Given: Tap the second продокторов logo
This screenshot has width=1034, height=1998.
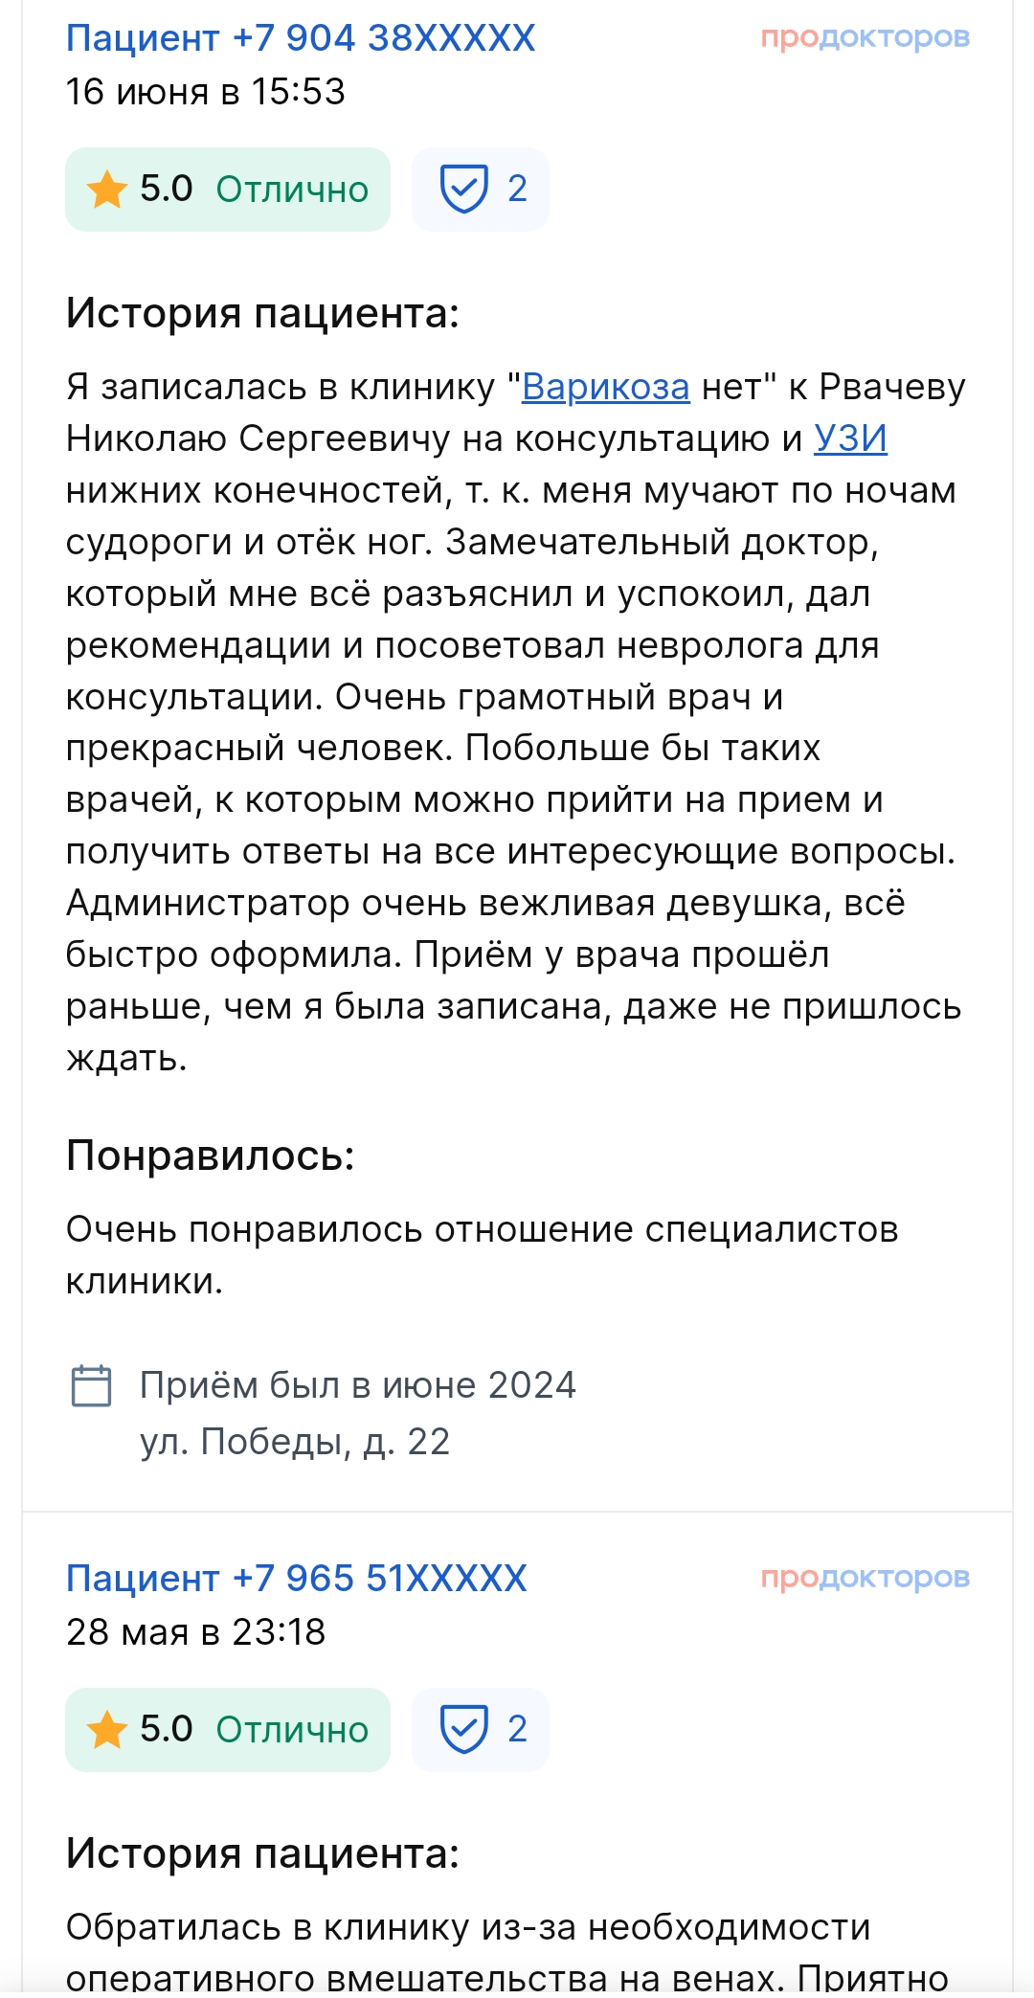Looking at the screenshot, I should click(x=865, y=1578).
